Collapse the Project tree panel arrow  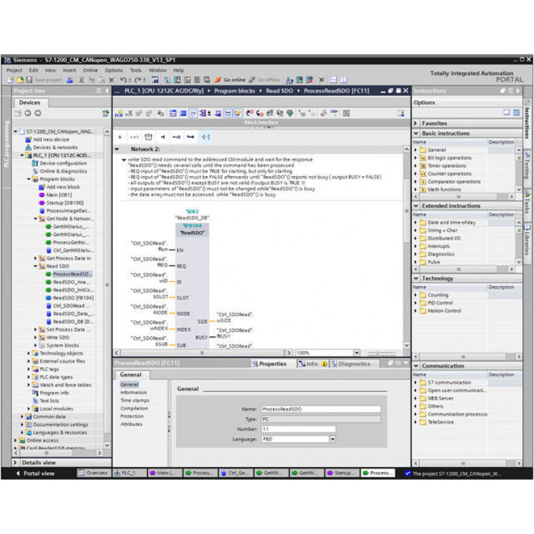pos(107,91)
